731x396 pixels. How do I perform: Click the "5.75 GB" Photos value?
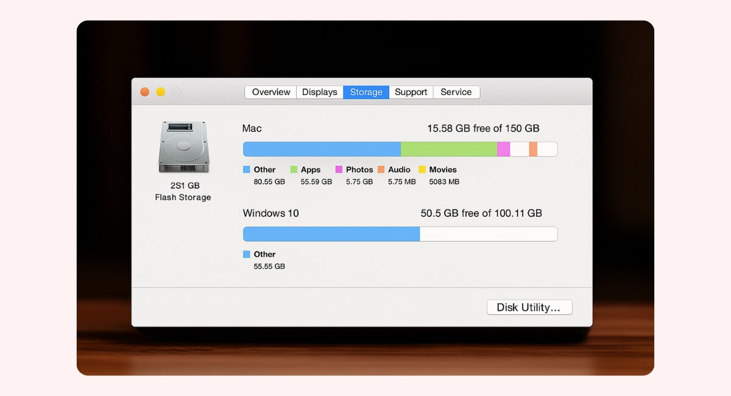coord(359,182)
